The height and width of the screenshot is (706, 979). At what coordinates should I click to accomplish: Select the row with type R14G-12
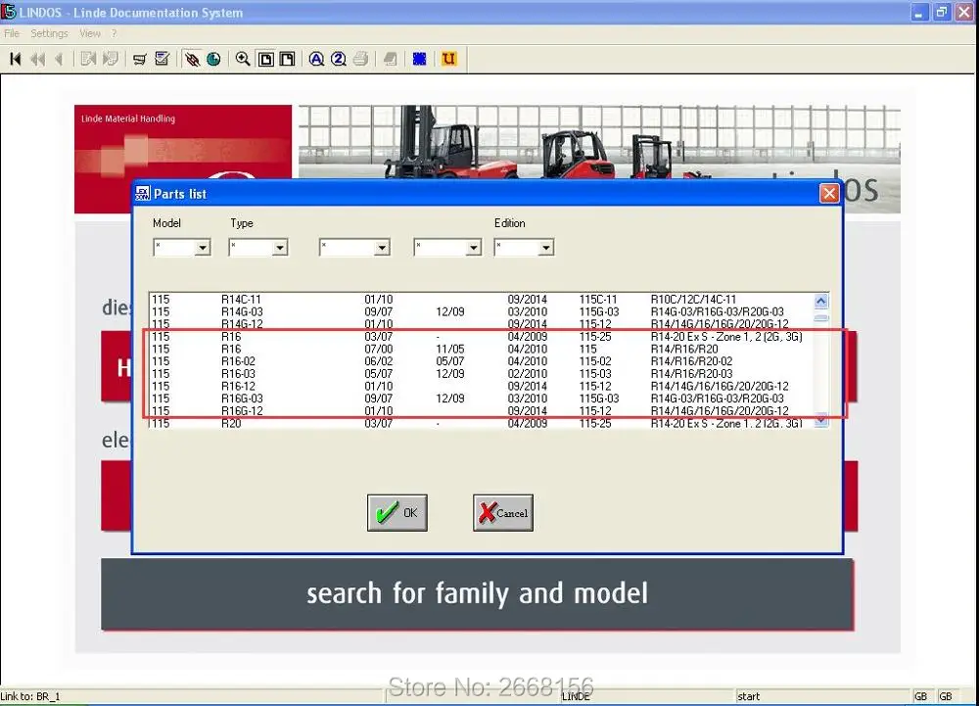pyautogui.click(x=482, y=324)
